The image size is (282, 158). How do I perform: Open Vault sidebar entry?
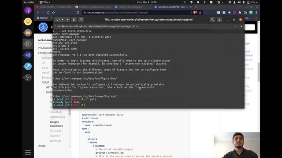coord(45,68)
